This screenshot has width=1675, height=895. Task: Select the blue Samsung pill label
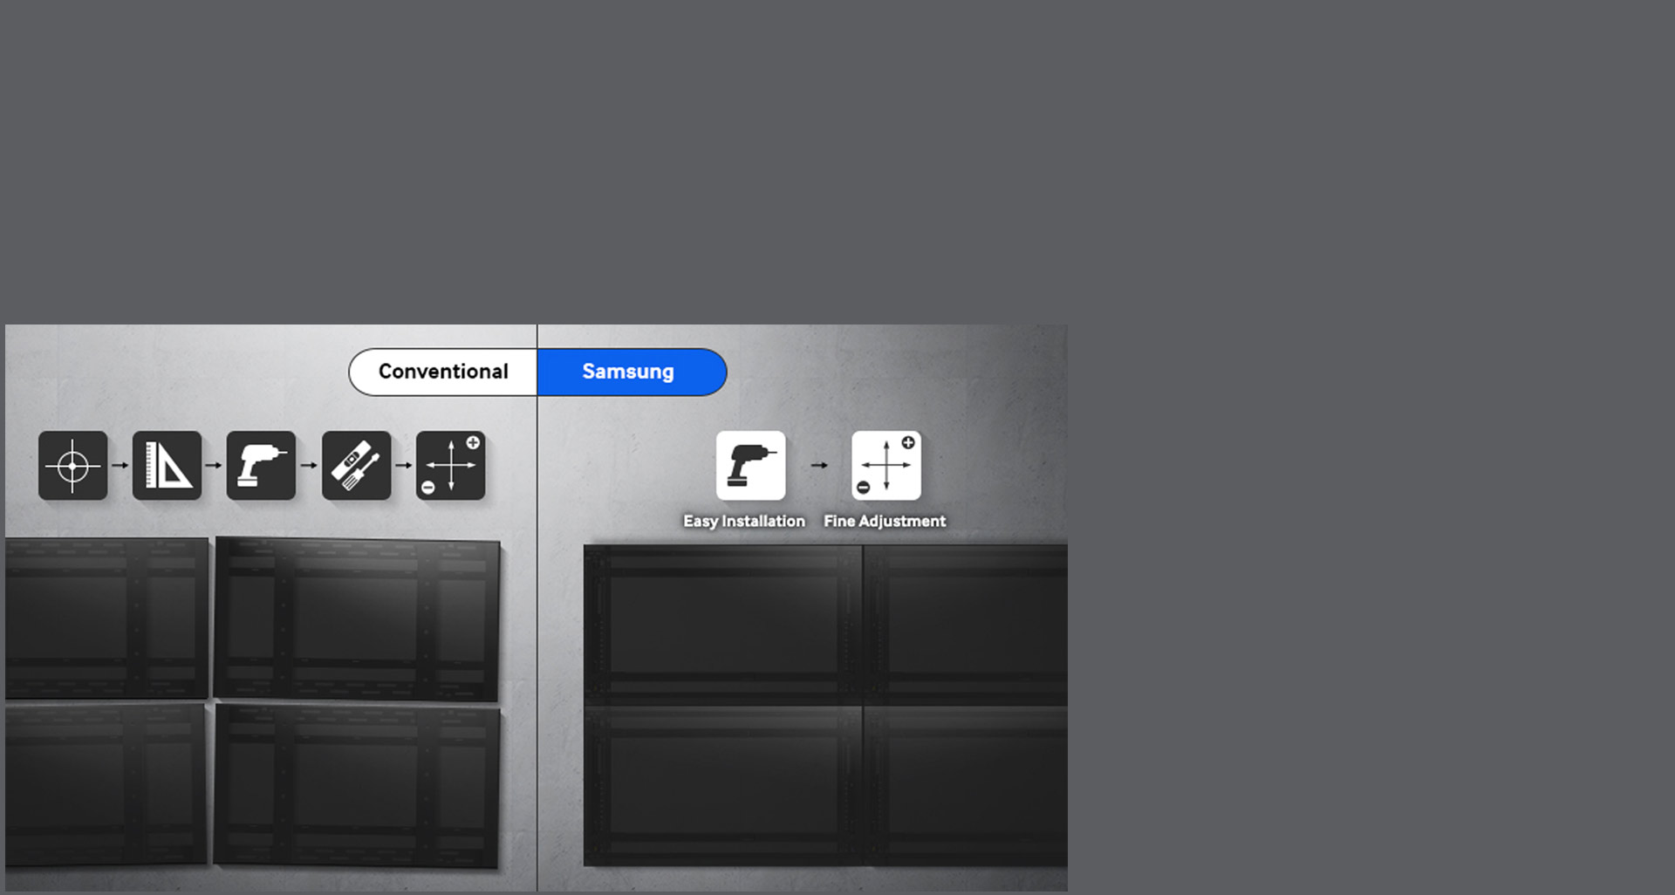[632, 372]
